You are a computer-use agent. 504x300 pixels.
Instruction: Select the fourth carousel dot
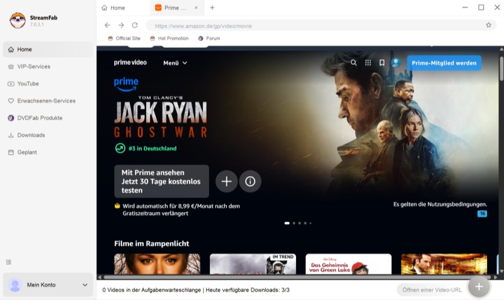click(306, 223)
